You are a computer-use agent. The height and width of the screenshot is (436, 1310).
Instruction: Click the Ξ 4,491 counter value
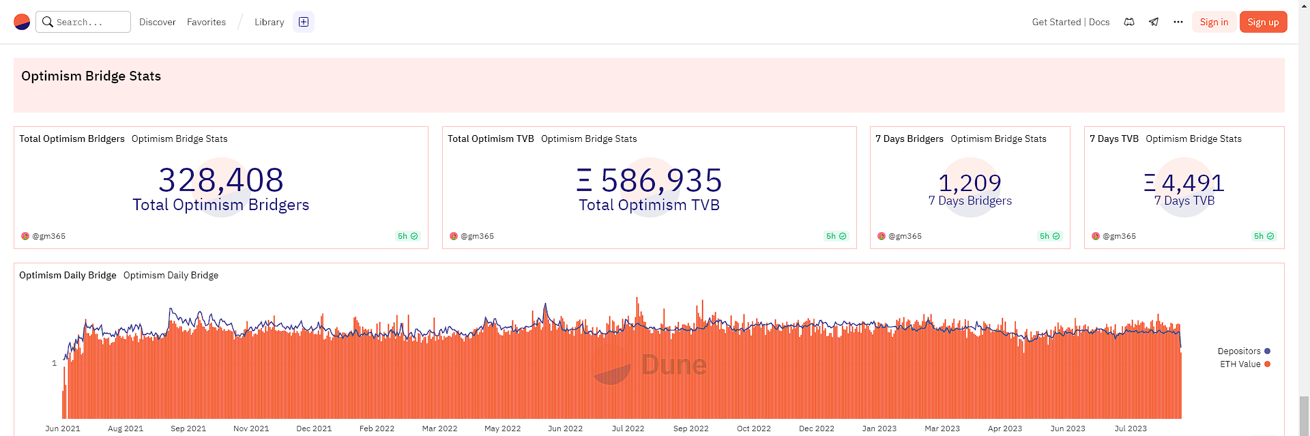pyautogui.click(x=1184, y=183)
